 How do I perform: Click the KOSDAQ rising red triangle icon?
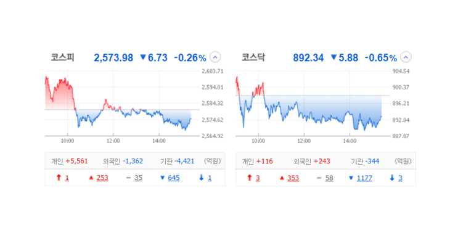(x=282, y=178)
